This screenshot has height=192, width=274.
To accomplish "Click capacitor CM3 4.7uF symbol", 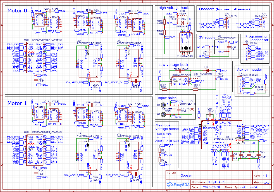I will pyautogui.click(x=259, y=155).
